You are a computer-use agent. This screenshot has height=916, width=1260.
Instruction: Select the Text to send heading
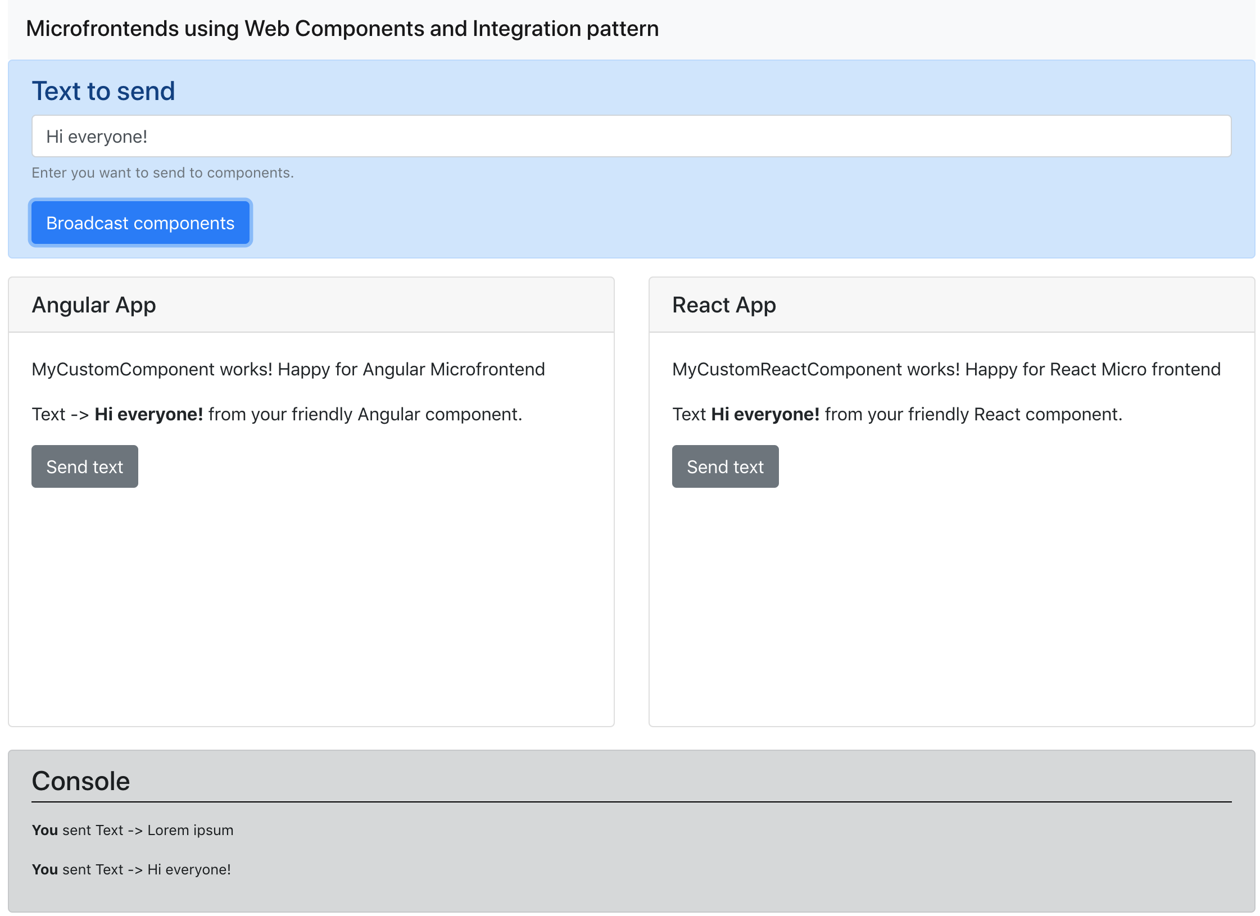(x=103, y=91)
